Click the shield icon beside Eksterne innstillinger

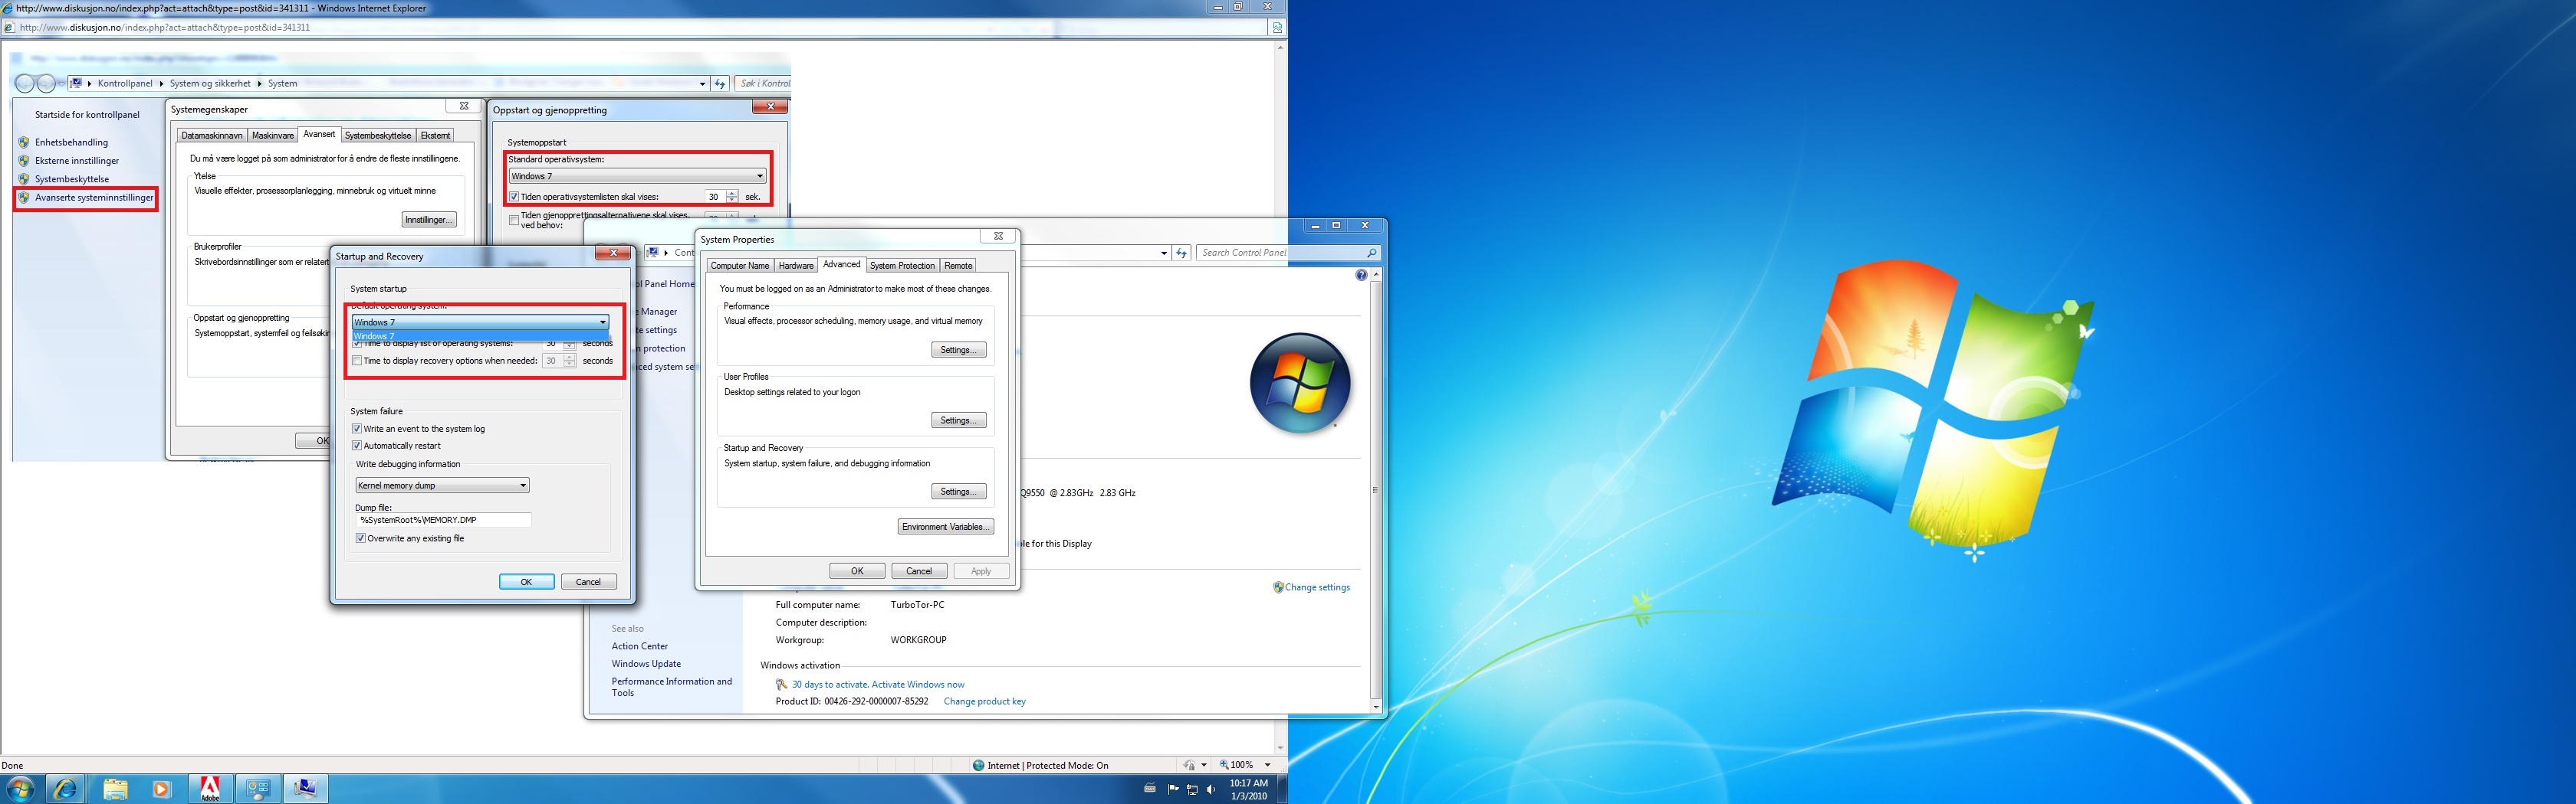(x=24, y=161)
